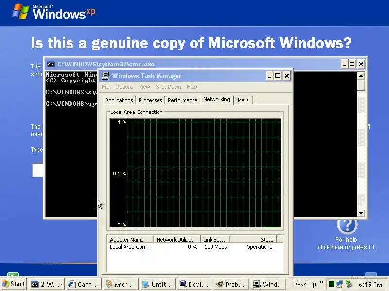Open the File menu in Task Manager

pos(106,87)
